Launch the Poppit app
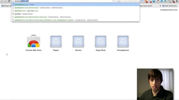Viewport: 179px width, 100px height. 56,43
